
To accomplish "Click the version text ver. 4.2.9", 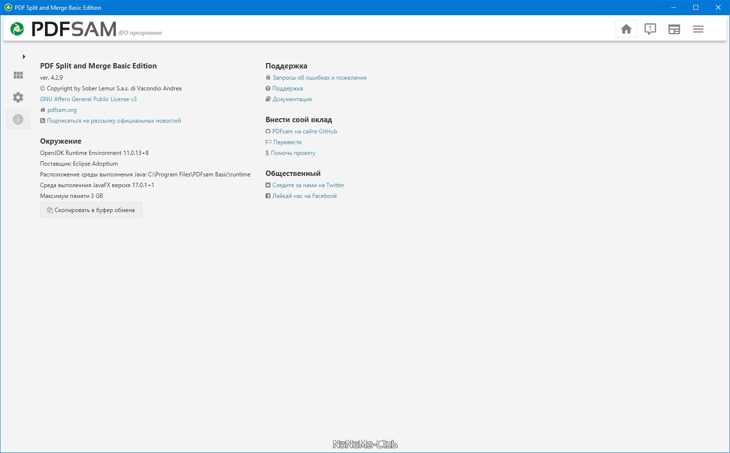I will tap(51, 78).
